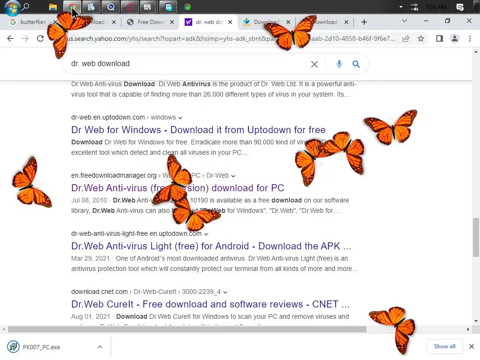Expand options for en.freedownloadmanager.org result
This screenshot has width=480, height=360.
click(x=233, y=176)
